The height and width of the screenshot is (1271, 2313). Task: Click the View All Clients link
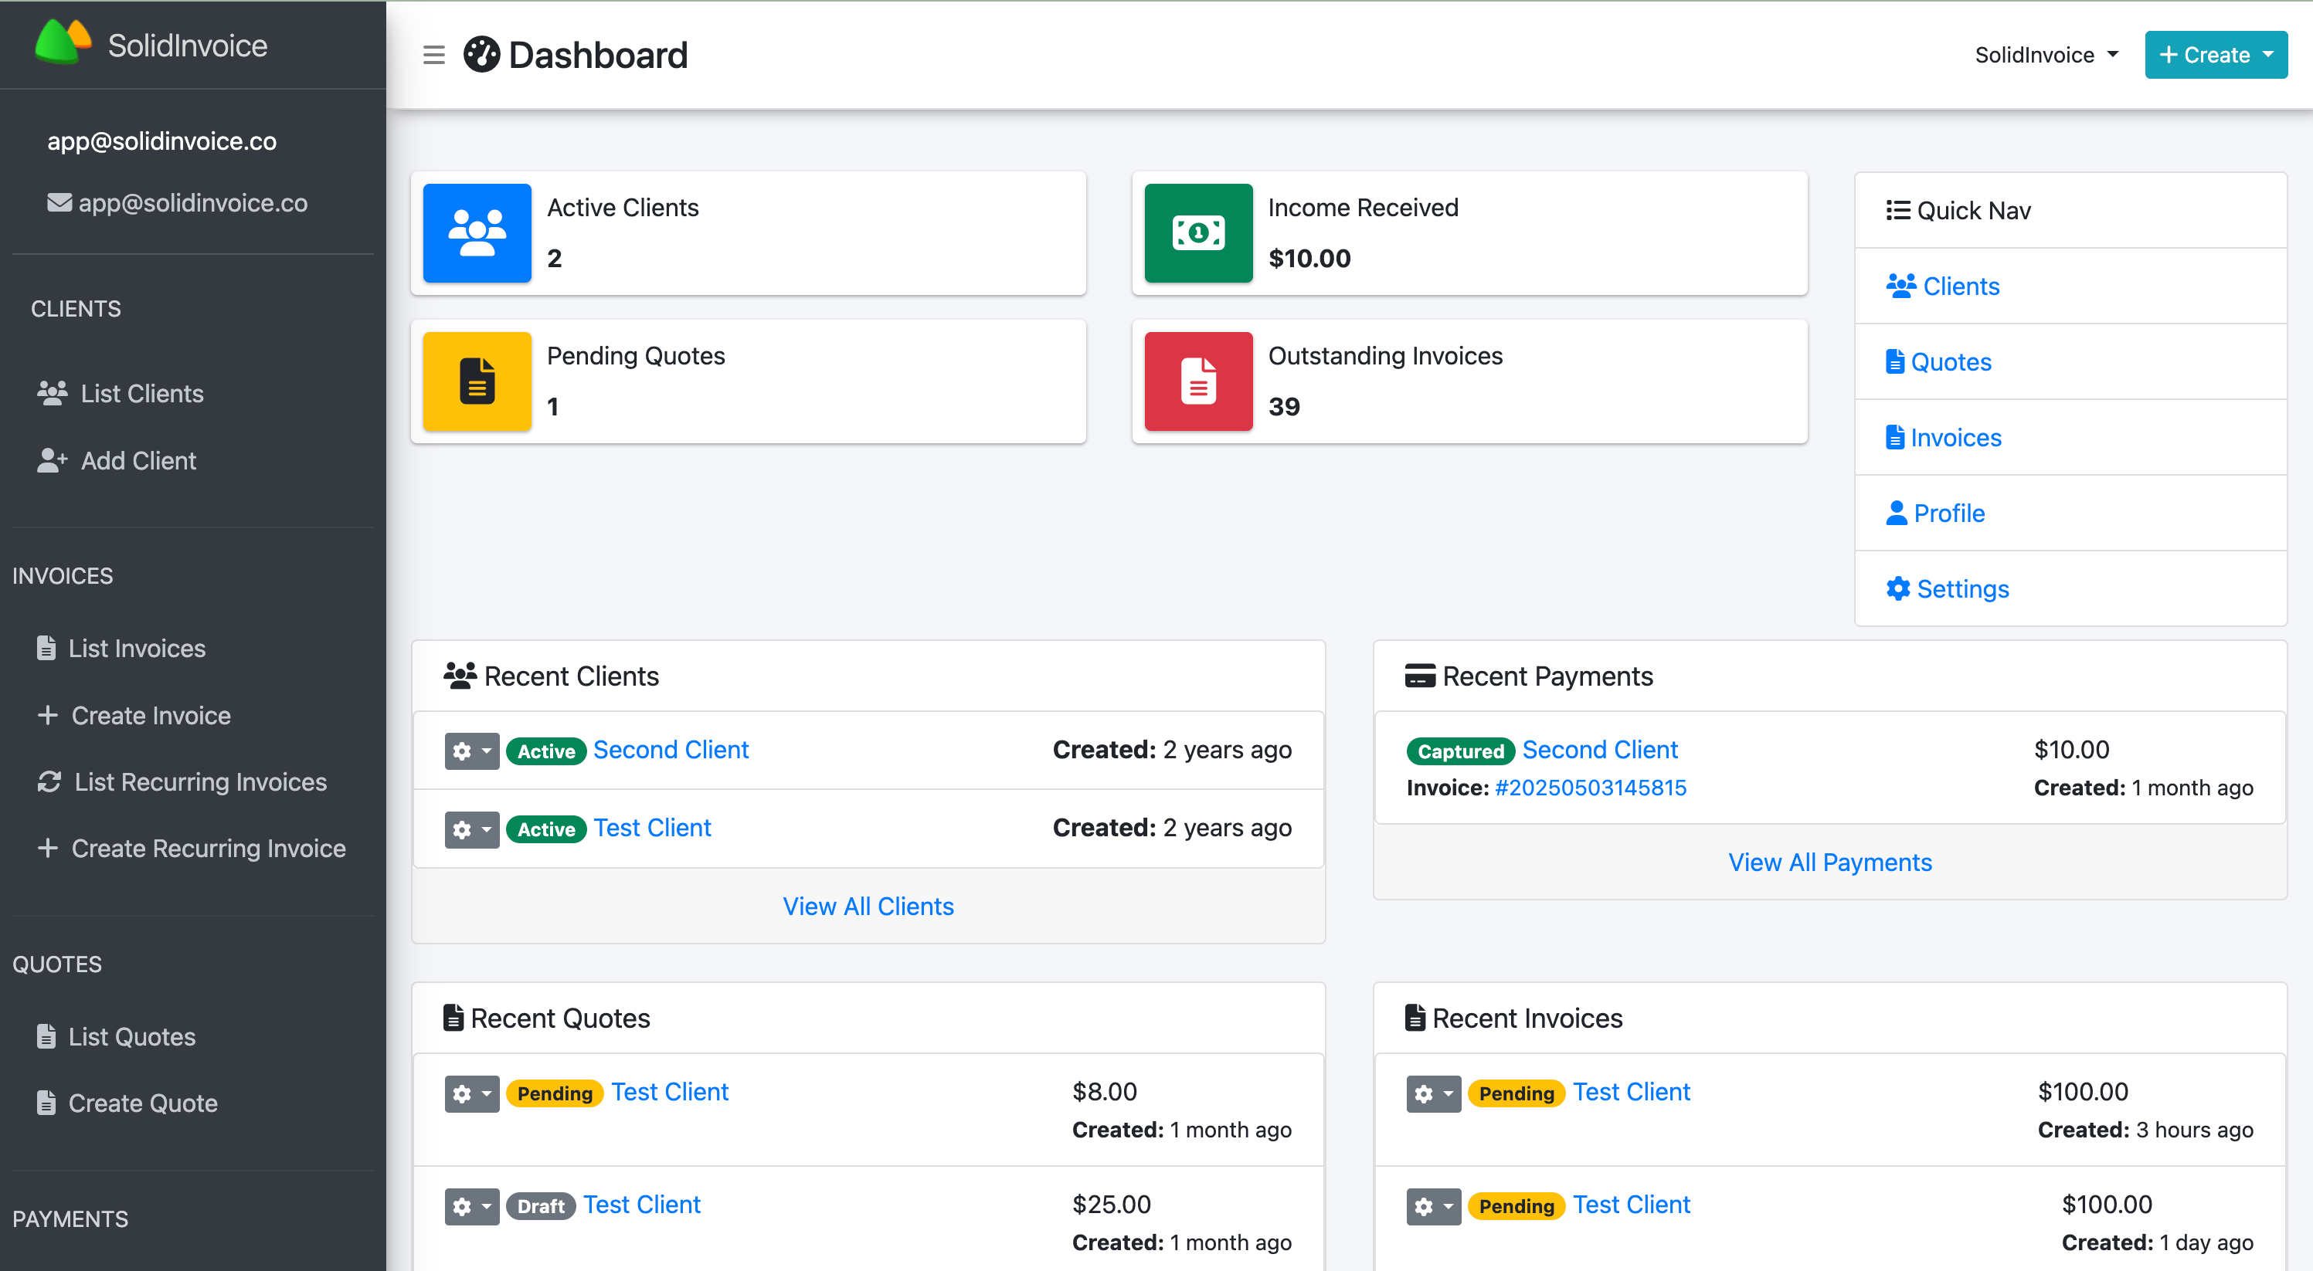pyautogui.click(x=868, y=907)
